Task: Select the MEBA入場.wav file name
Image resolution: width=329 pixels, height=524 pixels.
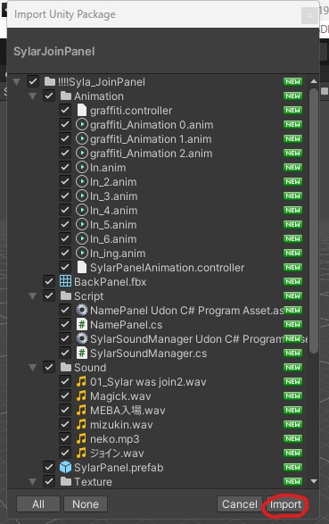Action: click(x=127, y=411)
